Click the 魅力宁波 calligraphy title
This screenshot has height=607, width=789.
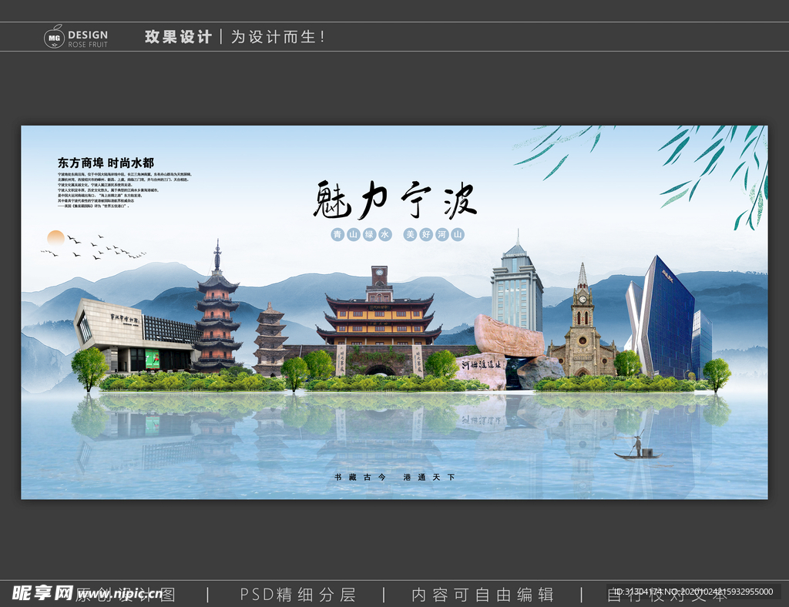tap(394, 200)
